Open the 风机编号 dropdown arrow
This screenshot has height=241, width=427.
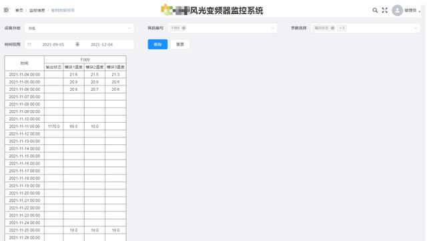[x=272, y=28]
